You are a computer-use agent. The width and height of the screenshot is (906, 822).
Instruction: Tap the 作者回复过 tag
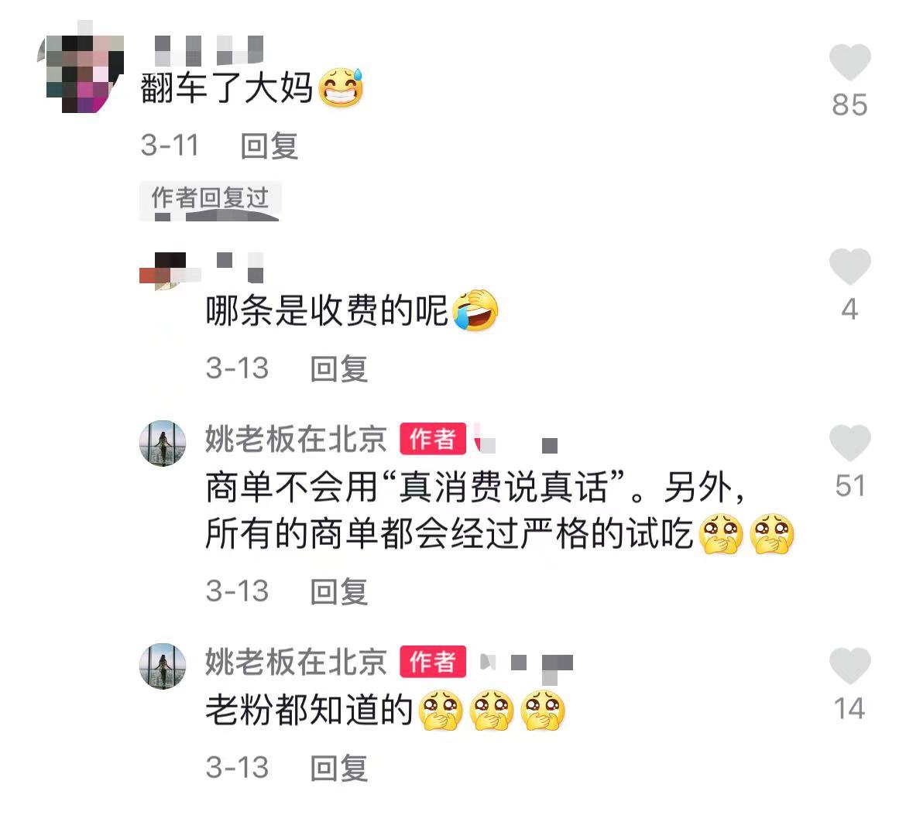(x=211, y=197)
